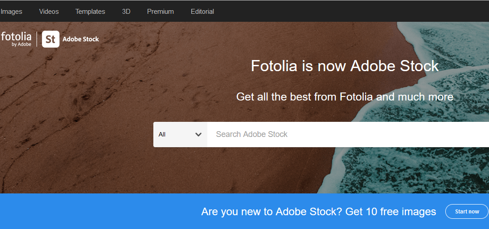Click the Adobe Stock St icon
Screen dimensions: 489x229
click(50, 39)
